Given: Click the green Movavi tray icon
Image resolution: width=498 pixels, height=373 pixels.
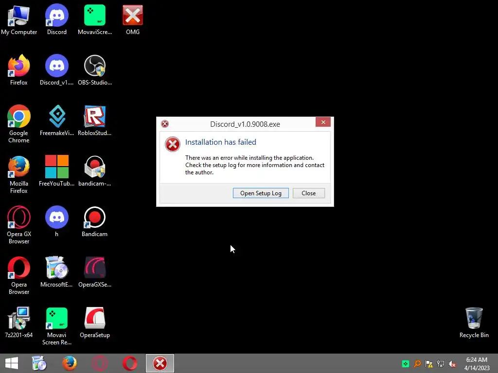Looking at the screenshot, I should pyautogui.click(x=406, y=364).
